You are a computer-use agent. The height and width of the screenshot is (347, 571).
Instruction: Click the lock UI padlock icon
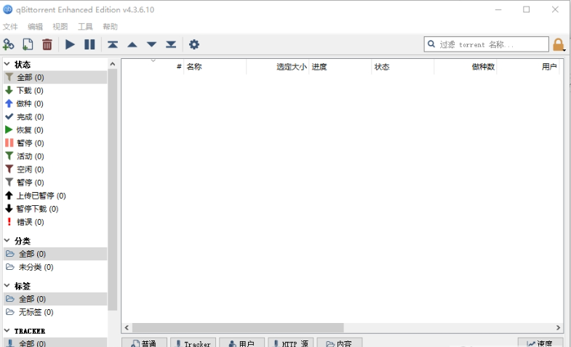tap(558, 45)
